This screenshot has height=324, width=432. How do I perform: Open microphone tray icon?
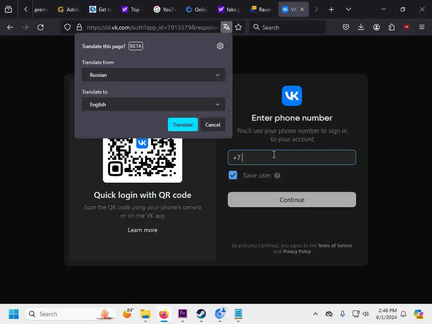[x=343, y=314]
